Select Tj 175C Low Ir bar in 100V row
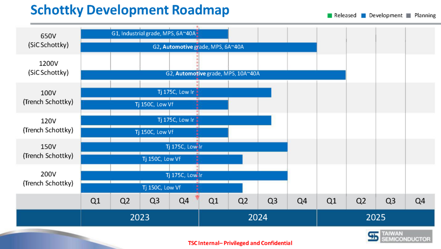This screenshot has width=441, height=249. [176, 92]
